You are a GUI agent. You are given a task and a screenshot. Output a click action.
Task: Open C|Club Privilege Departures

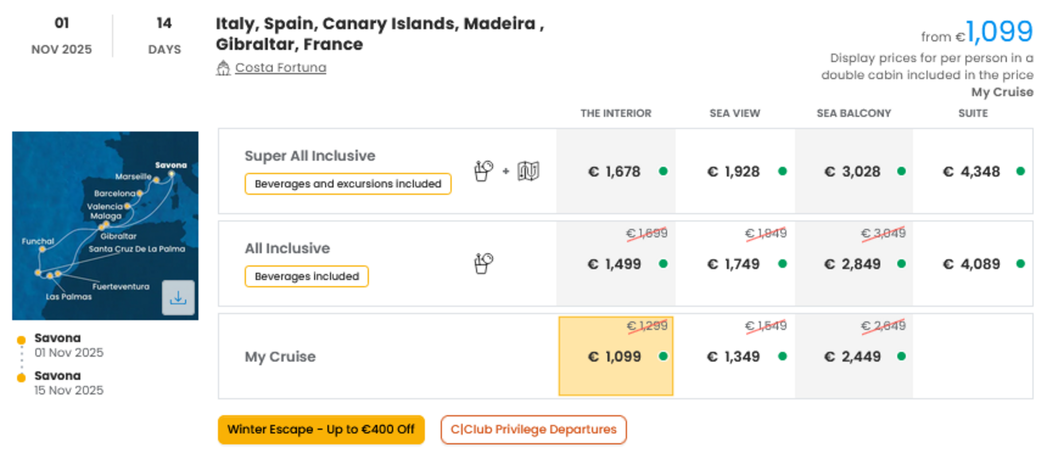534,430
